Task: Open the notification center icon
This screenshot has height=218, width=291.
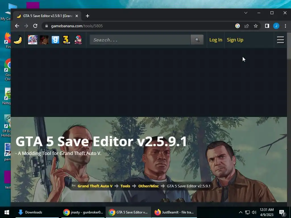Action: [282, 213]
